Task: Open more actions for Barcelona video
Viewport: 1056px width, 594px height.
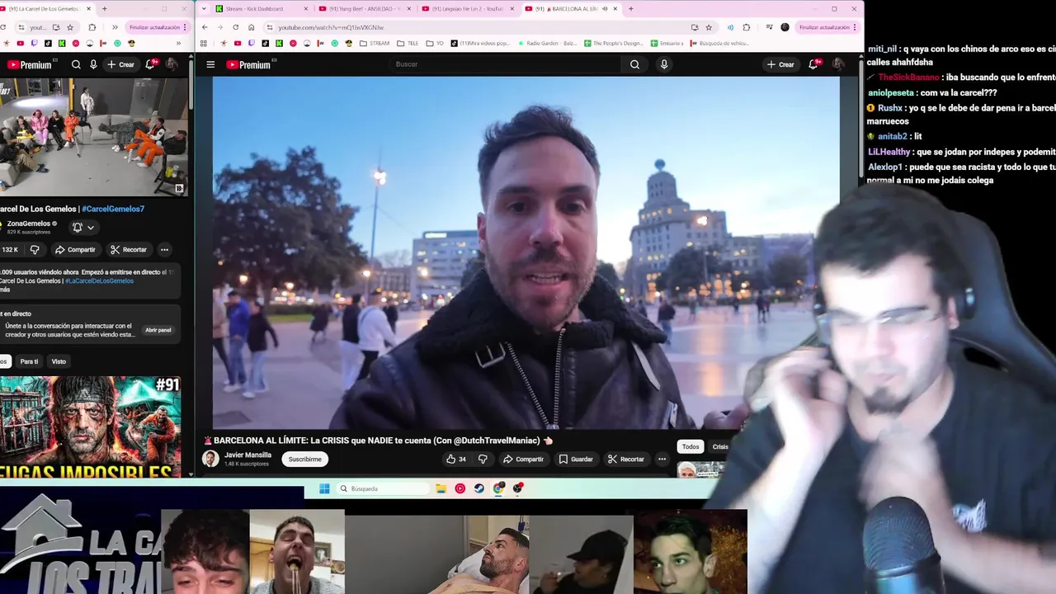Action: (x=662, y=459)
